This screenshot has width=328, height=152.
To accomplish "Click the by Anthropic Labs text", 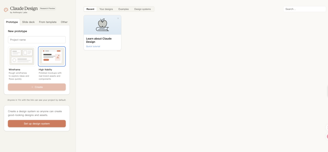I will click(19, 12).
